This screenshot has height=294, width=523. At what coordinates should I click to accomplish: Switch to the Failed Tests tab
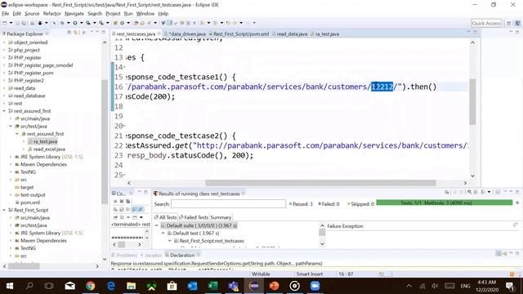(194, 217)
